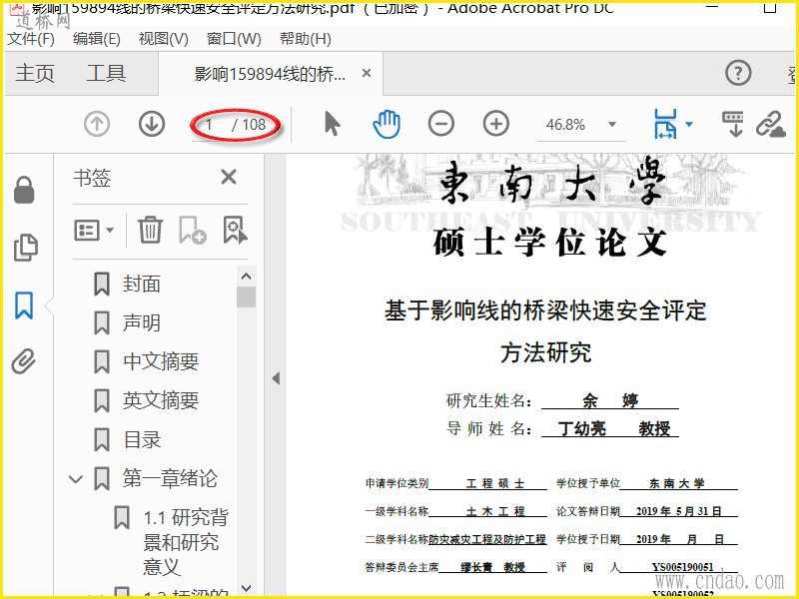Viewport: 799px width, 599px height.
Task: Jump to 1.1 研究背景和研究意义 bookmark
Action: [186, 542]
